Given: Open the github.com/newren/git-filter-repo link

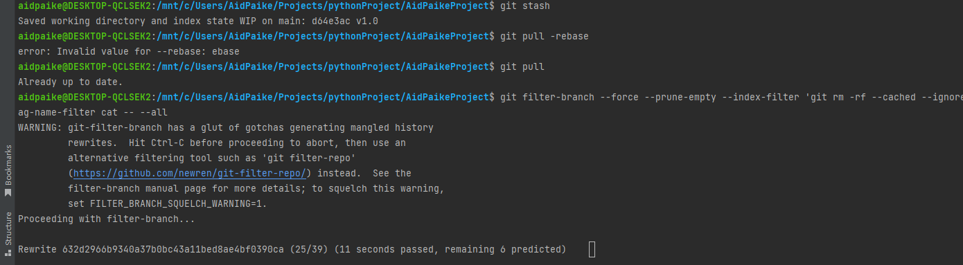Looking at the screenshot, I should (190, 173).
